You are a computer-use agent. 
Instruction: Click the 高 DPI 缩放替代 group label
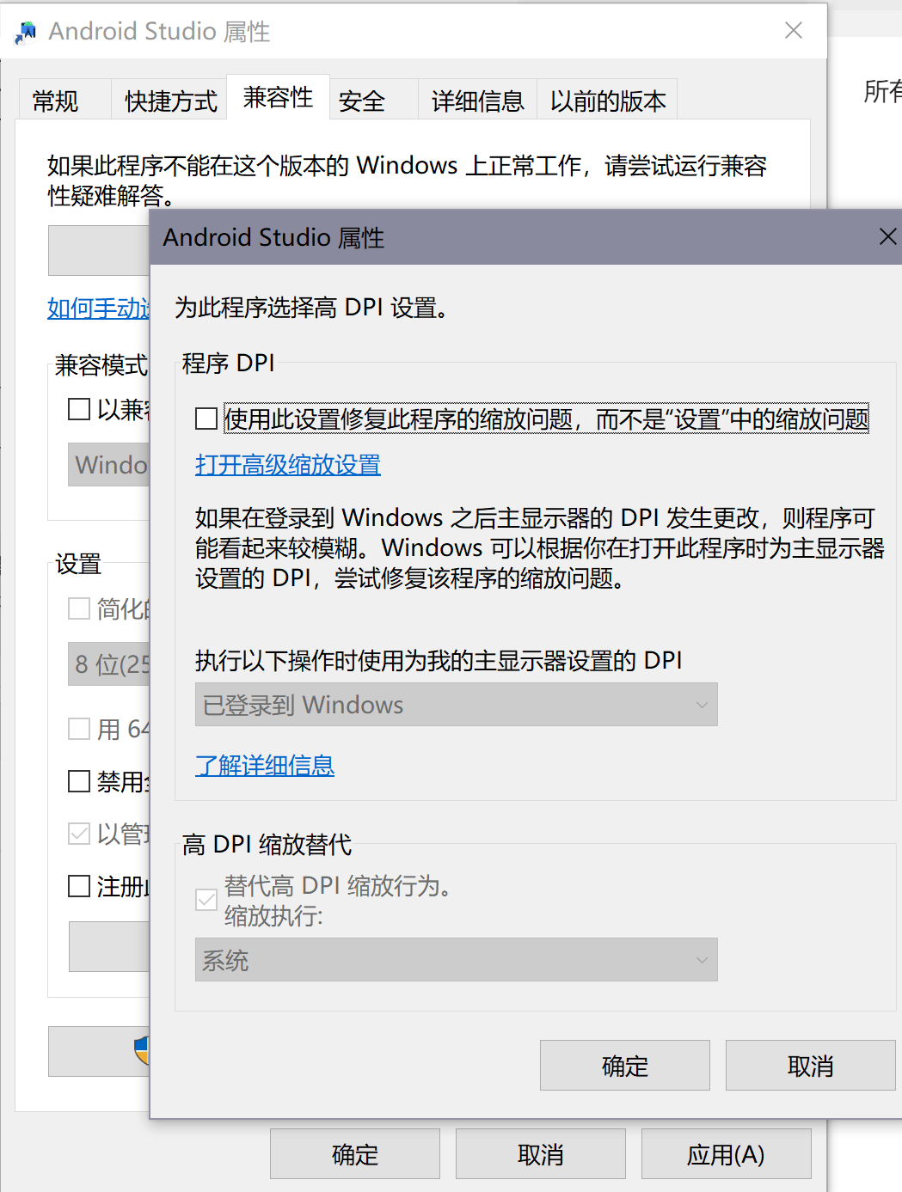point(267,844)
